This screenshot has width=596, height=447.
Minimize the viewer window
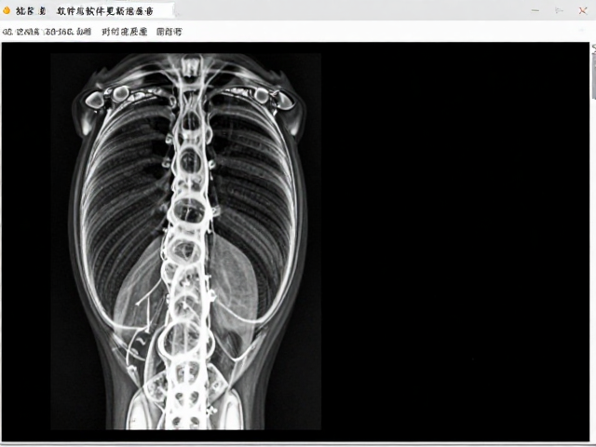pyautogui.click(x=535, y=10)
